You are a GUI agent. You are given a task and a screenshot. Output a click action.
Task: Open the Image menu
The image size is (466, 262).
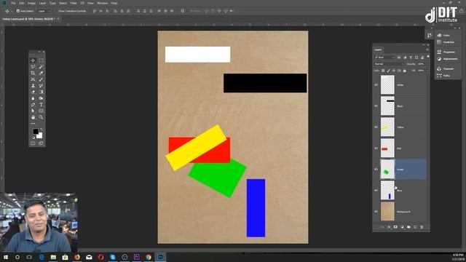pyautogui.click(x=31, y=3)
